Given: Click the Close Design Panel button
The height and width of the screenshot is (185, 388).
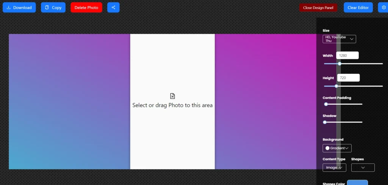Looking at the screenshot, I should click(318, 8).
